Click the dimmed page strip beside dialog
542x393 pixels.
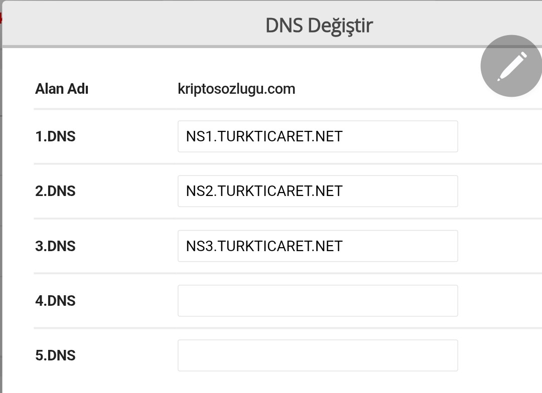1,207
